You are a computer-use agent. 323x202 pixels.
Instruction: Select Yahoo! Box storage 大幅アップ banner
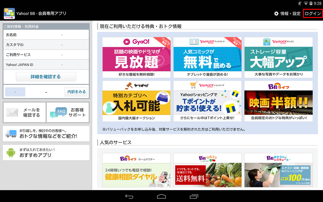point(279,57)
